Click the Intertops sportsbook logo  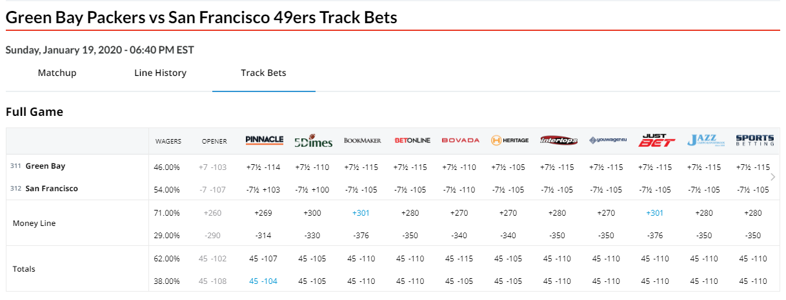click(559, 140)
